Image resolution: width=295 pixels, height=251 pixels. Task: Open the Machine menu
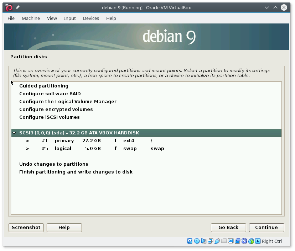(x=31, y=18)
